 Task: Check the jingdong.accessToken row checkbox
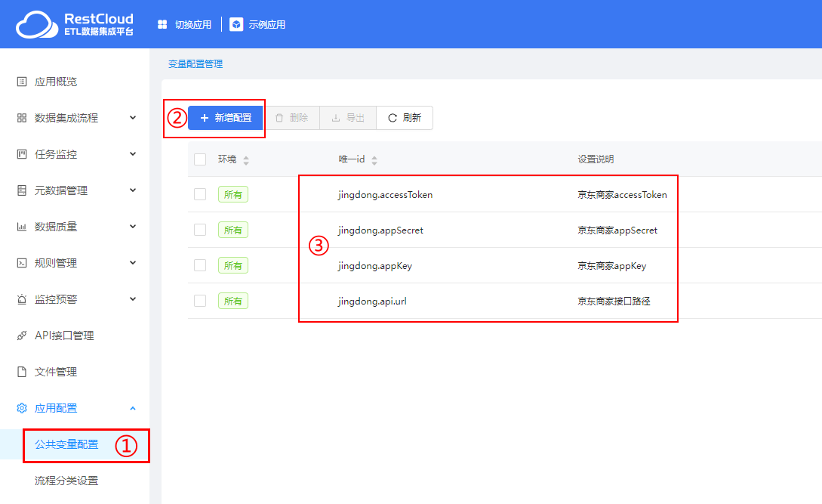pyautogui.click(x=200, y=194)
